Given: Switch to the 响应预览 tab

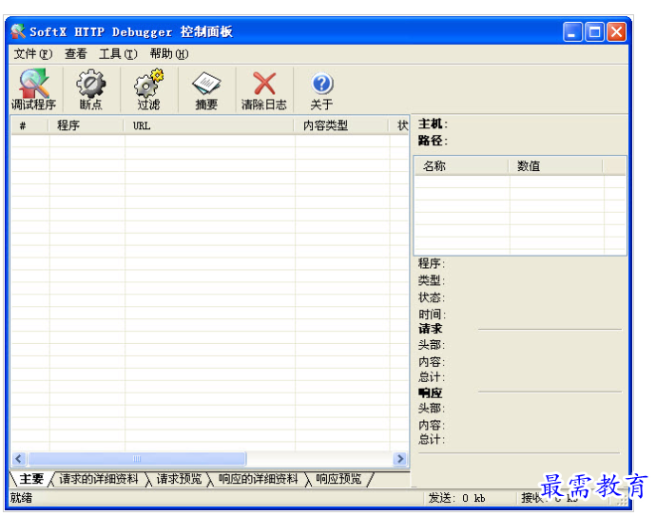Looking at the screenshot, I should [338, 479].
